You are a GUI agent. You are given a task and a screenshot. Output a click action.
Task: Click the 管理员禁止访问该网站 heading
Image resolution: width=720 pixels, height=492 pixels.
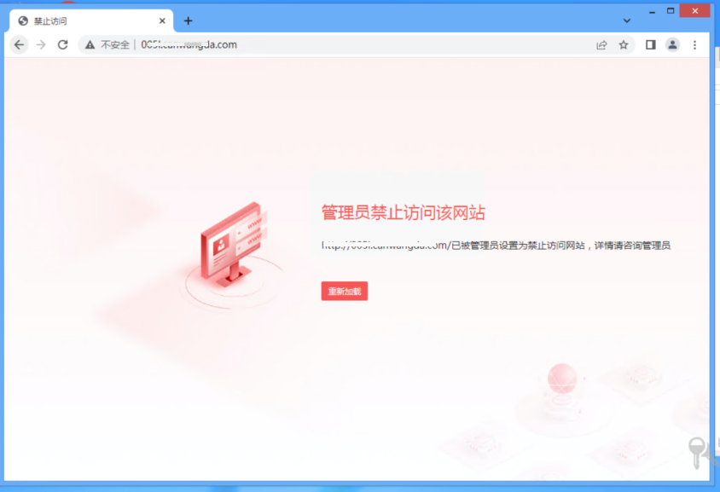click(403, 213)
